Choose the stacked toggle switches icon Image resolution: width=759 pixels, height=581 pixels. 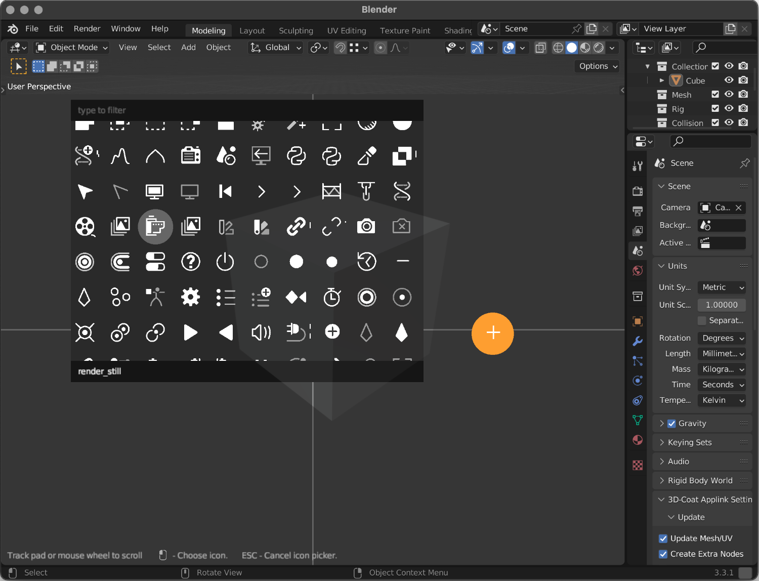pyautogui.click(x=155, y=262)
